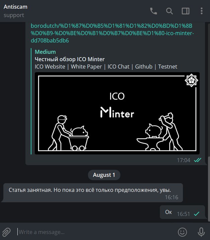Image resolution: width=210 pixels, height=240 pixels.
Task: Click the single check mark at 16:51
Action: point(197,214)
